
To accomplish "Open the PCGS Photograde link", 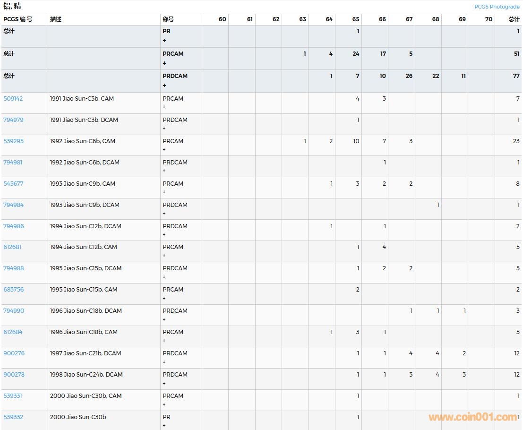I will 497,7.
